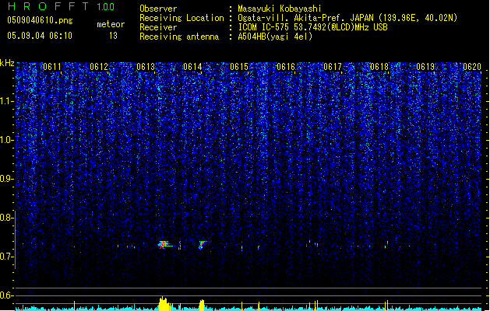The width and height of the screenshot is (490, 311).
Task: Click the large meteor echo after 0613
Action: click(164, 245)
